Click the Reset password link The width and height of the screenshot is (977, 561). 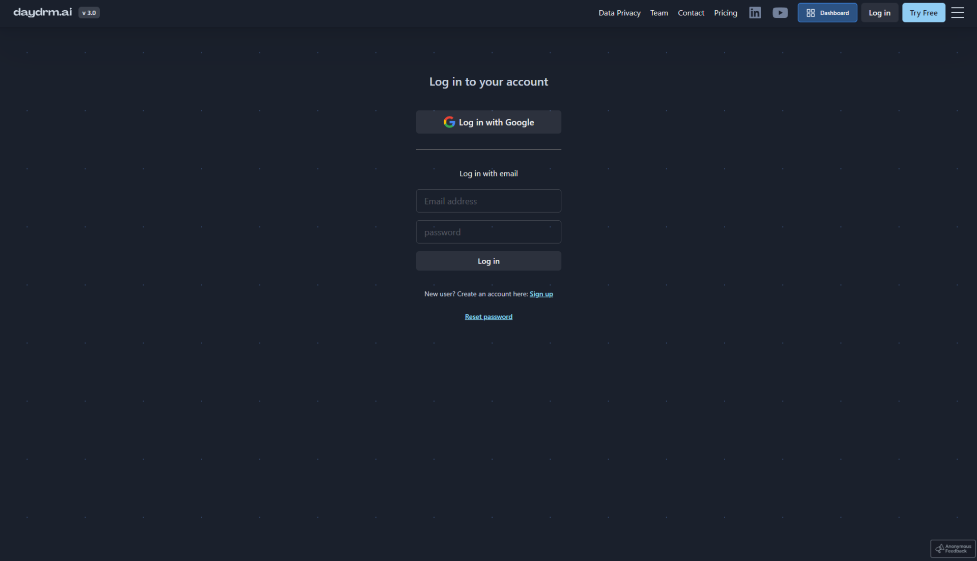(x=489, y=316)
